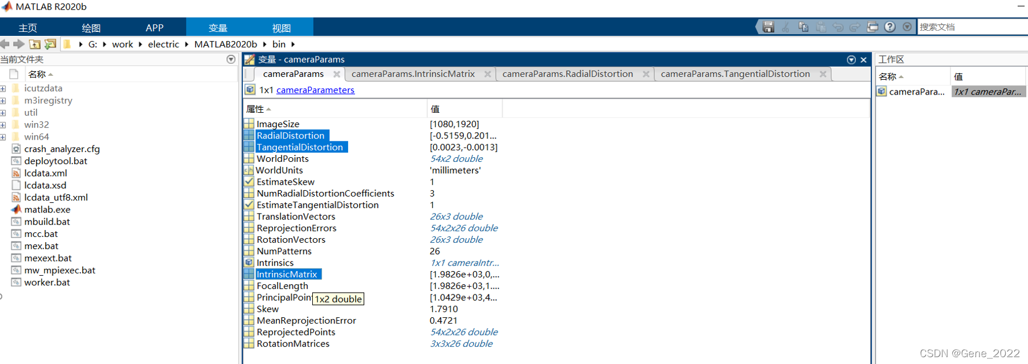Click the cameraParams workspace variable icon
The width and height of the screenshot is (1028, 364).
[882, 91]
